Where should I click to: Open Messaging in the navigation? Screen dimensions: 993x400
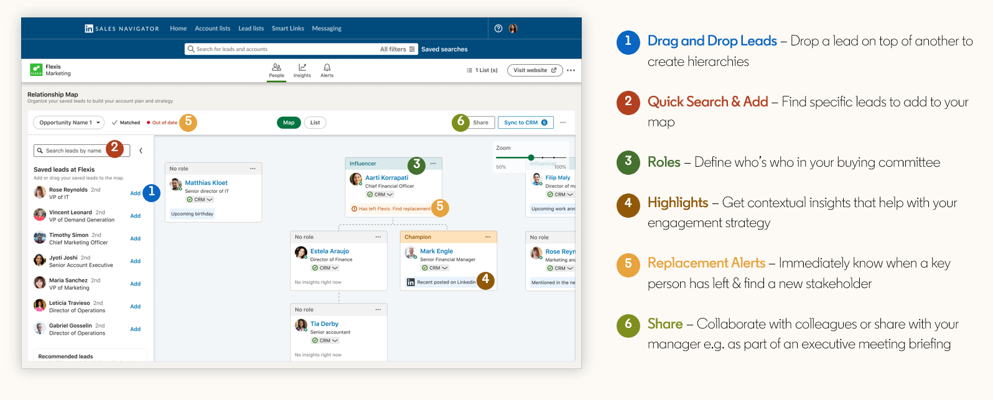point(327,29)
